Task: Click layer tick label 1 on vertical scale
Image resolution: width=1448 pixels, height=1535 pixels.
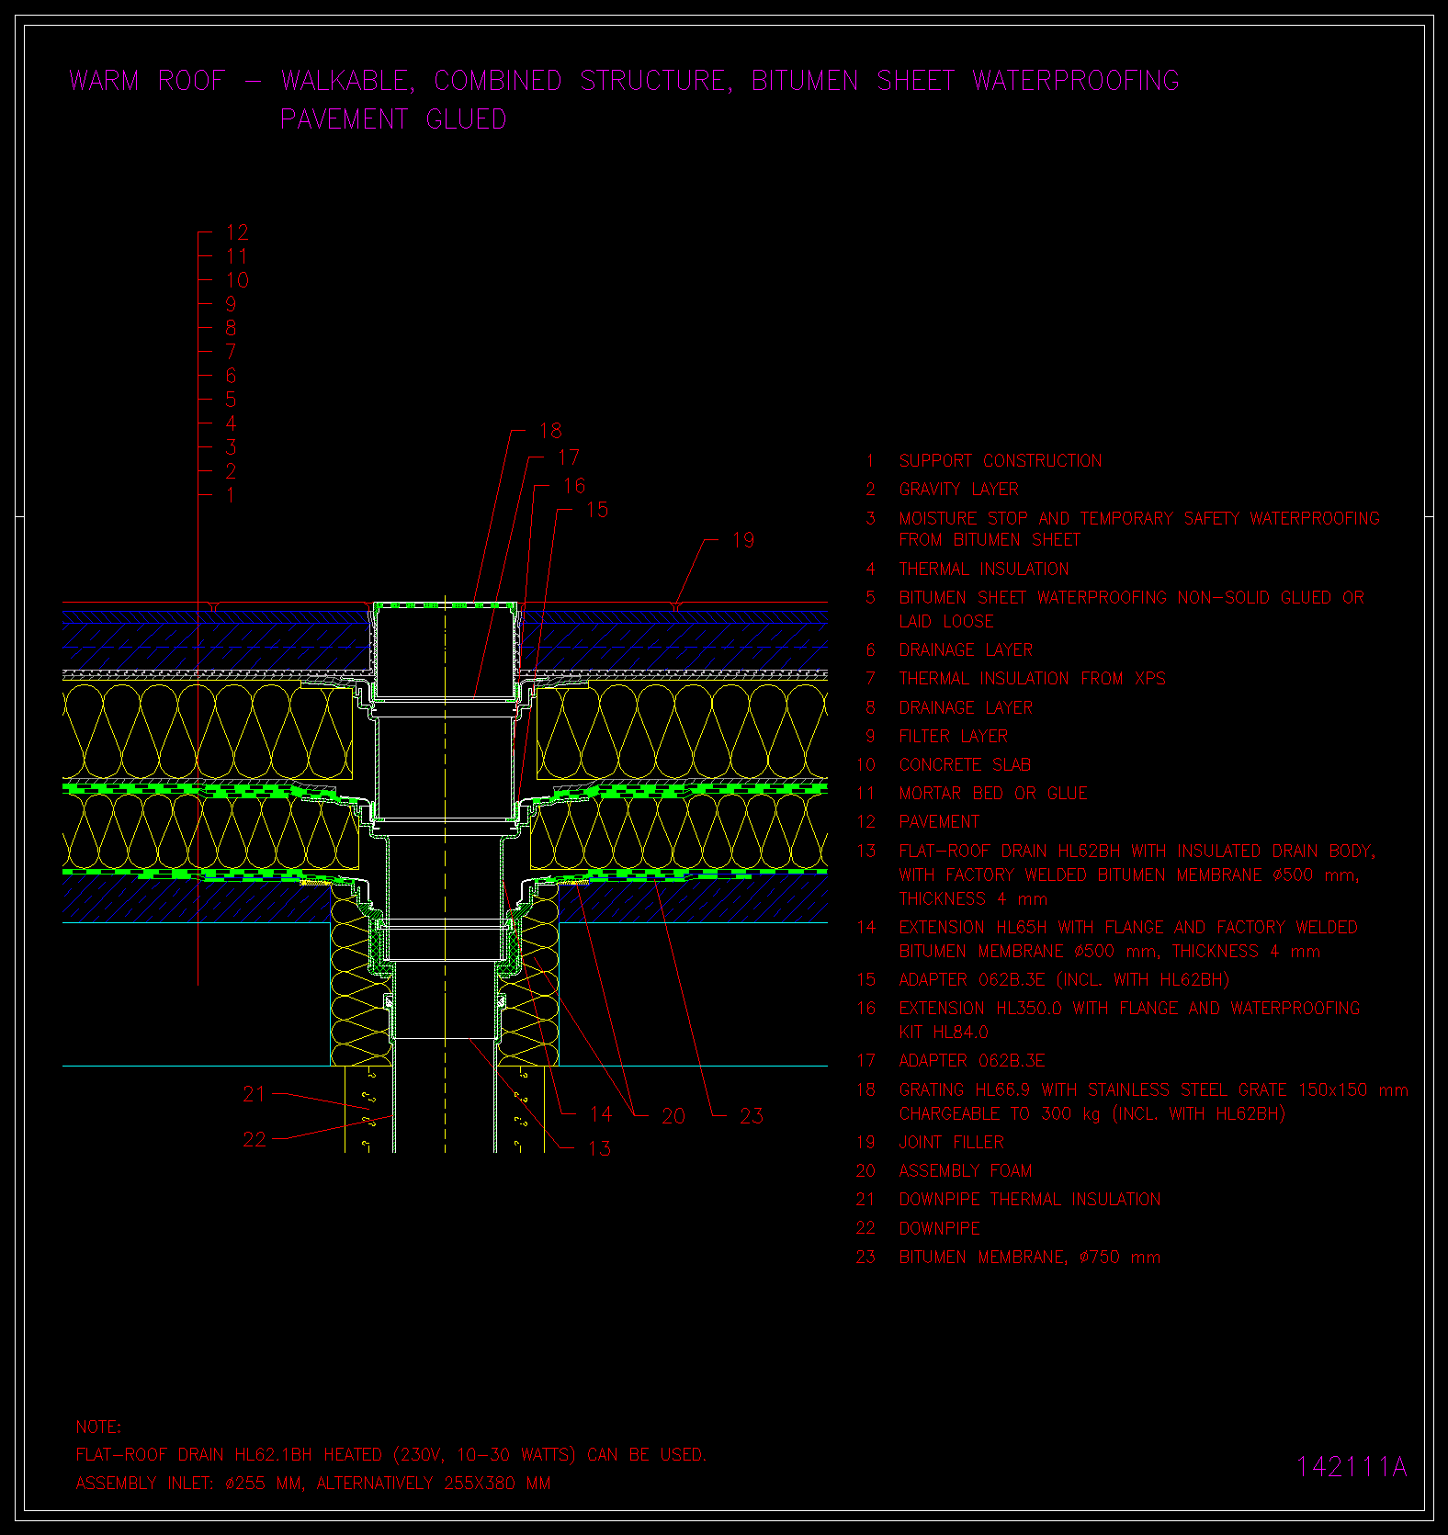Action: (x=231, y=495)
